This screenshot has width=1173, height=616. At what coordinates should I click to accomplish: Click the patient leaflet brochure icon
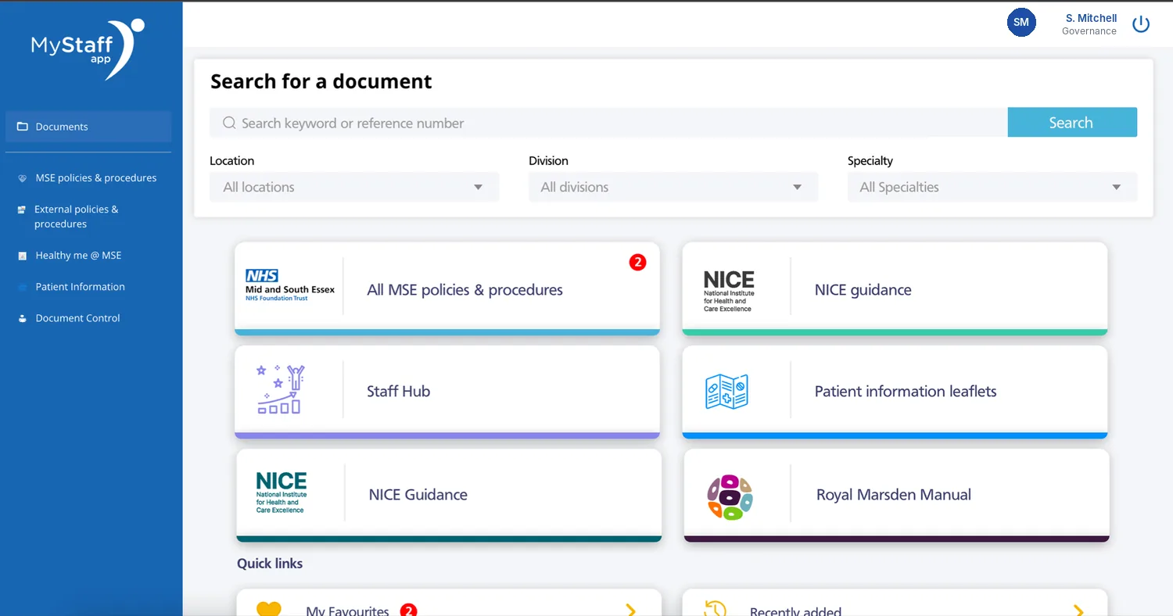726,392
